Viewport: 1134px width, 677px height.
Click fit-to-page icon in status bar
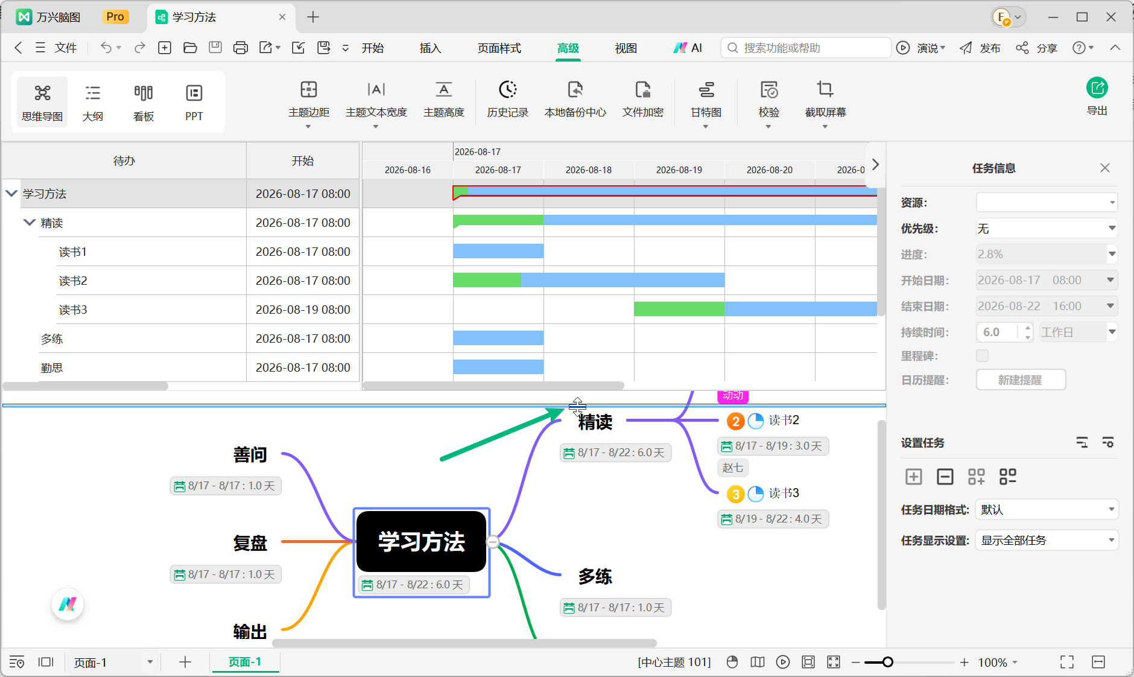click(x=808, y=662)
